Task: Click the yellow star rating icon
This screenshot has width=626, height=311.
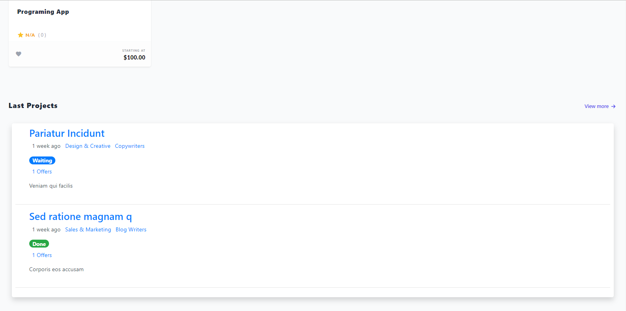Action: click(x=21, y=35)
